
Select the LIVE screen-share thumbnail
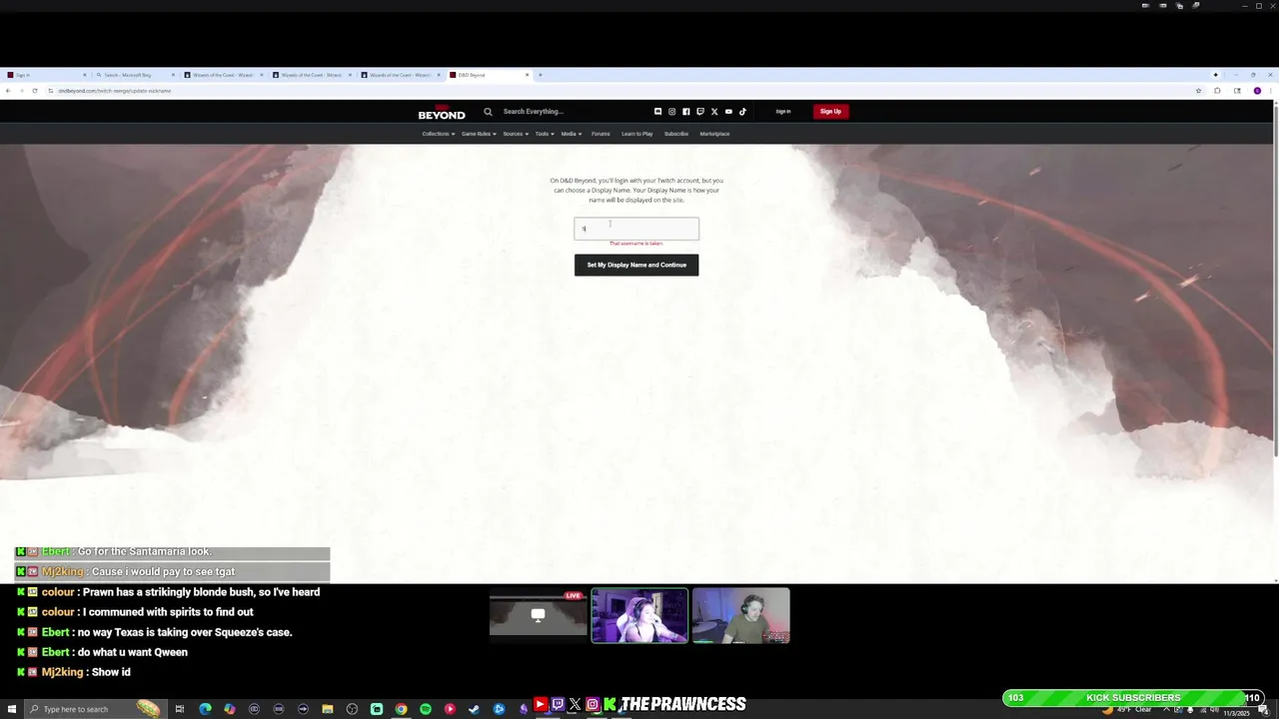538,615
